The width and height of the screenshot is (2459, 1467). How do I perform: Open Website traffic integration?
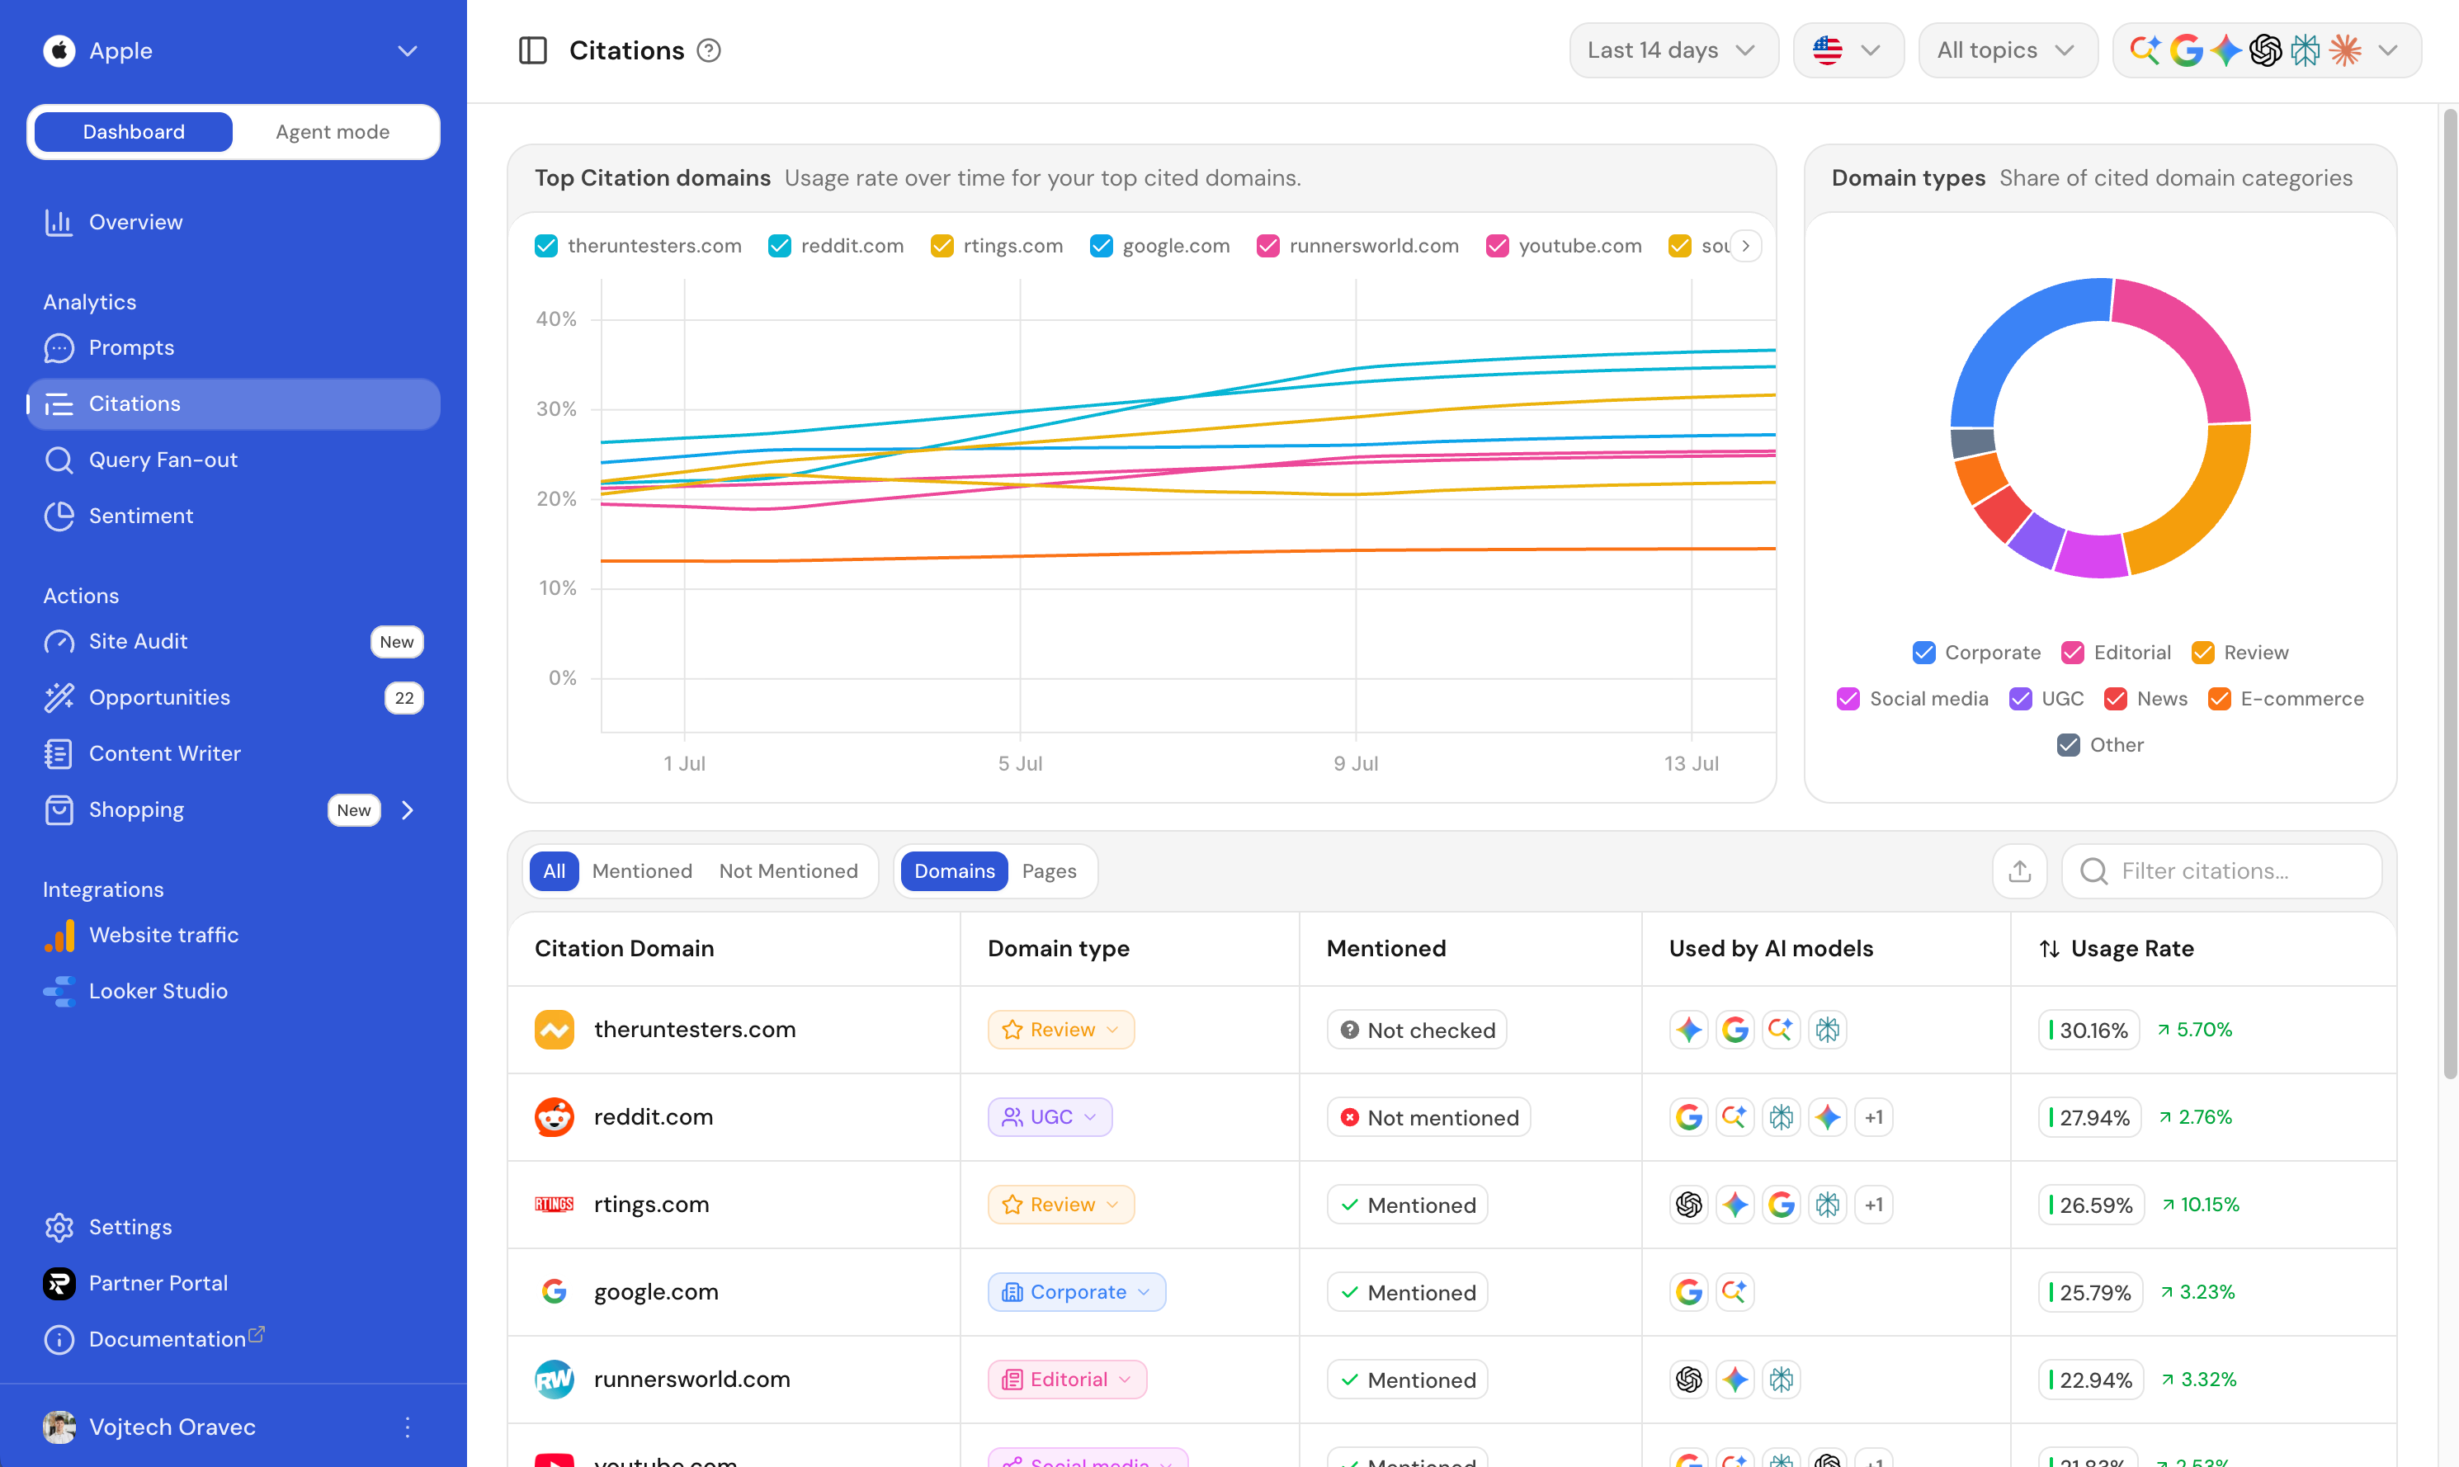[234, 934]
